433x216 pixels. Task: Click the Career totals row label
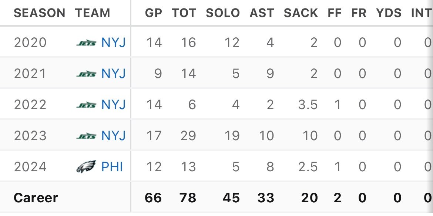pos(36,198)
